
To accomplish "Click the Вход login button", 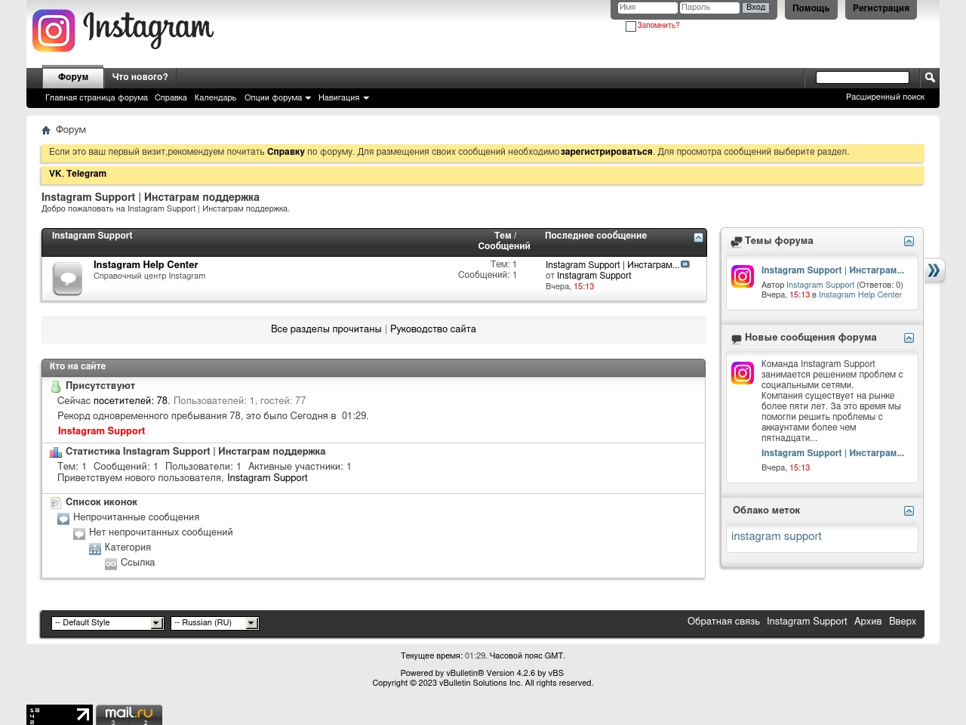I will click(755, 8).
